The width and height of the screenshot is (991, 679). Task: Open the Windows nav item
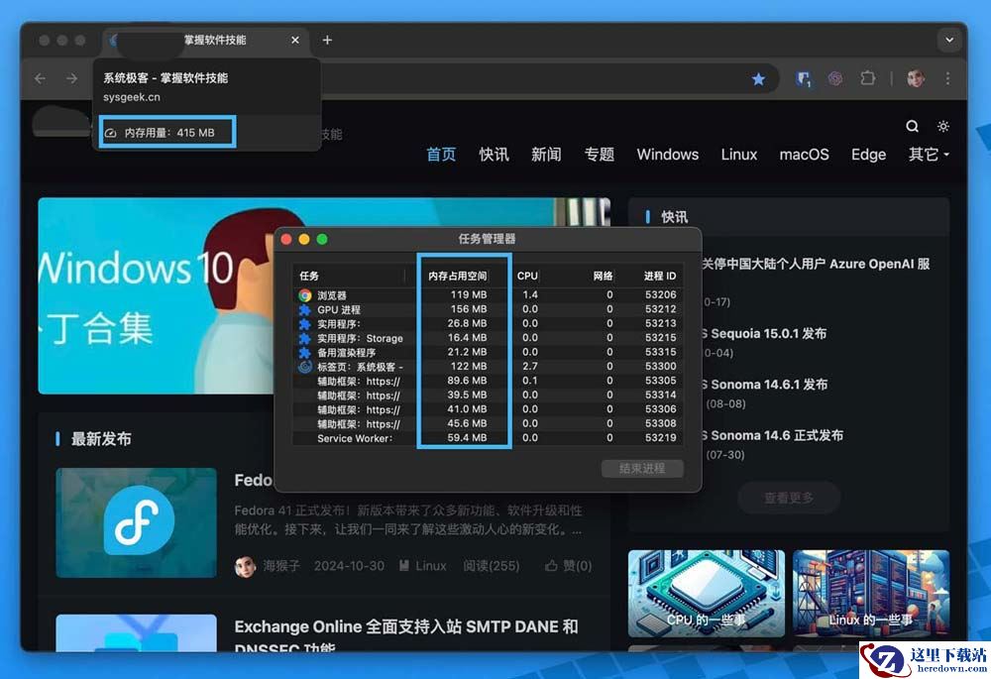pos(667,155)
